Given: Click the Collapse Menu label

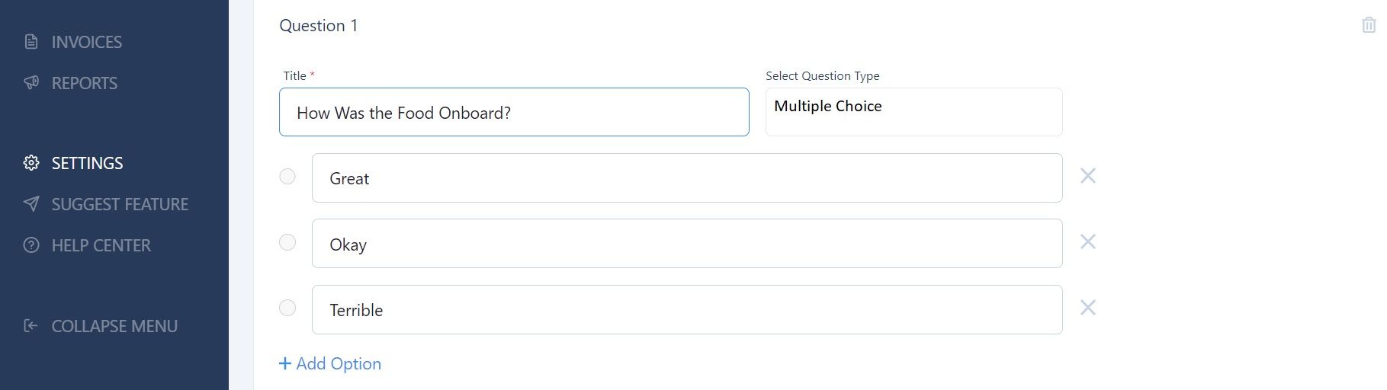Looking at the screenshot, I should [x=114, y=326].
